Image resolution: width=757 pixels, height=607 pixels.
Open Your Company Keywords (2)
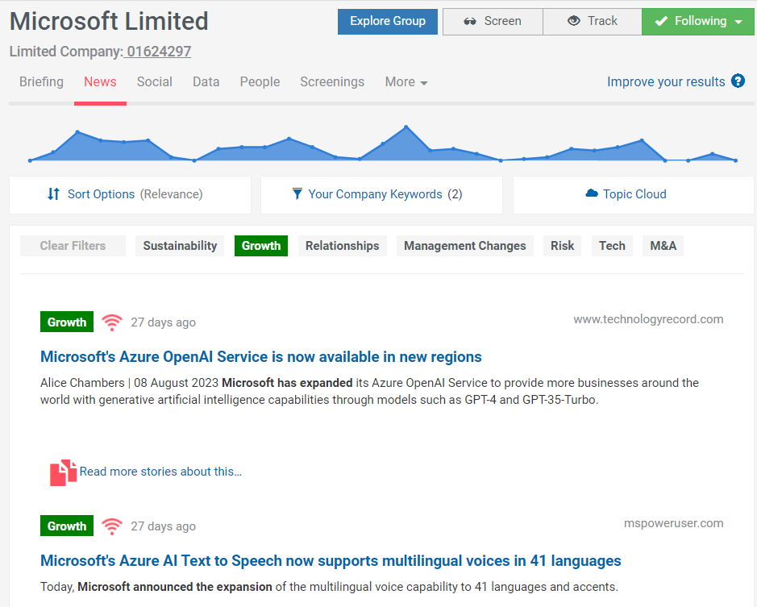click(381, 194)
